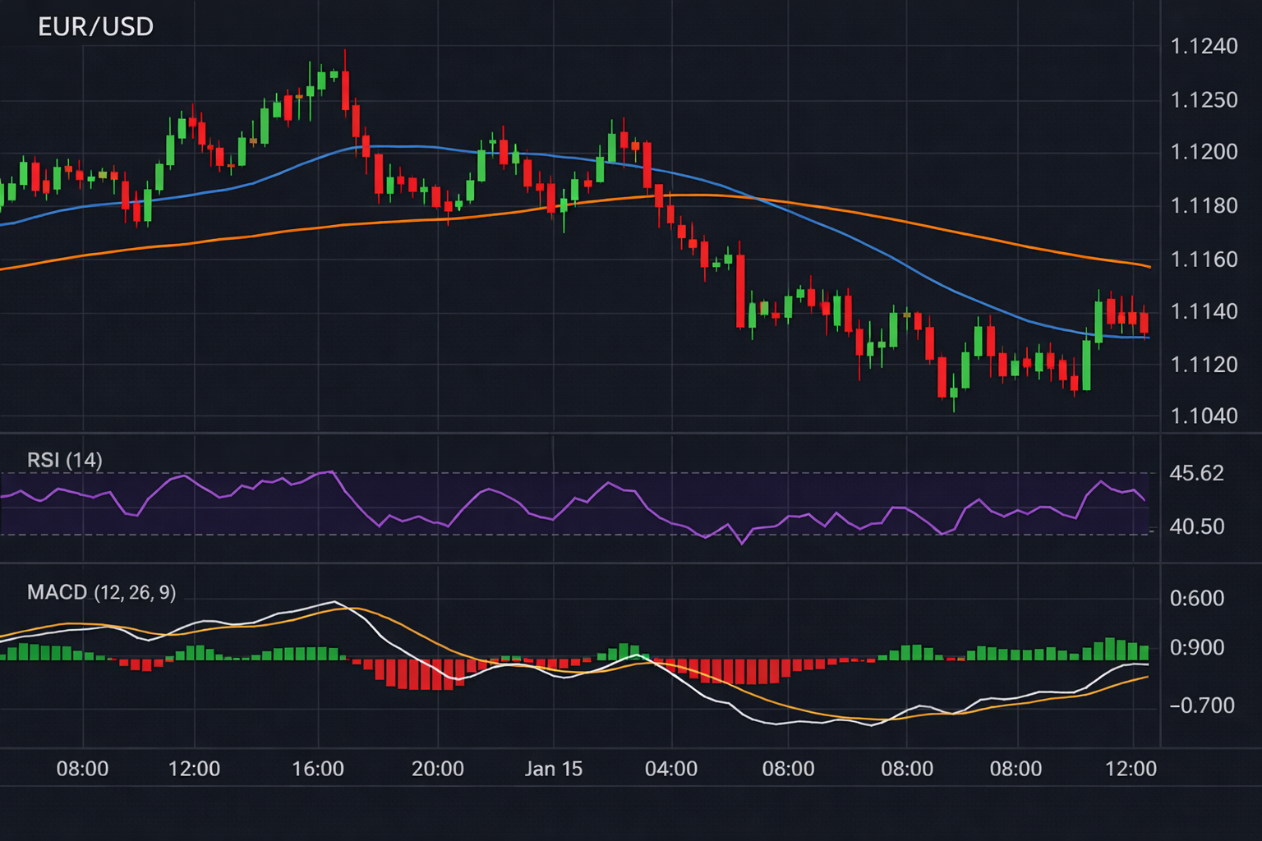Click the 1.1040 price axis label

point(1204,414)
